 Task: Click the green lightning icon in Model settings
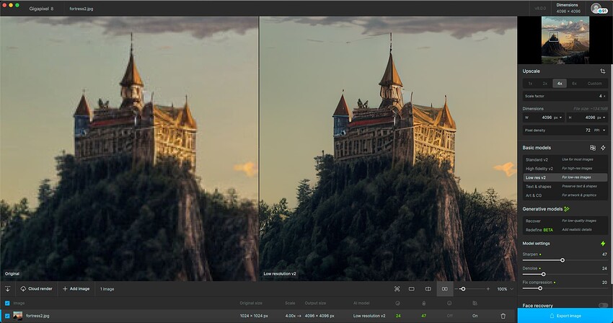603,244
